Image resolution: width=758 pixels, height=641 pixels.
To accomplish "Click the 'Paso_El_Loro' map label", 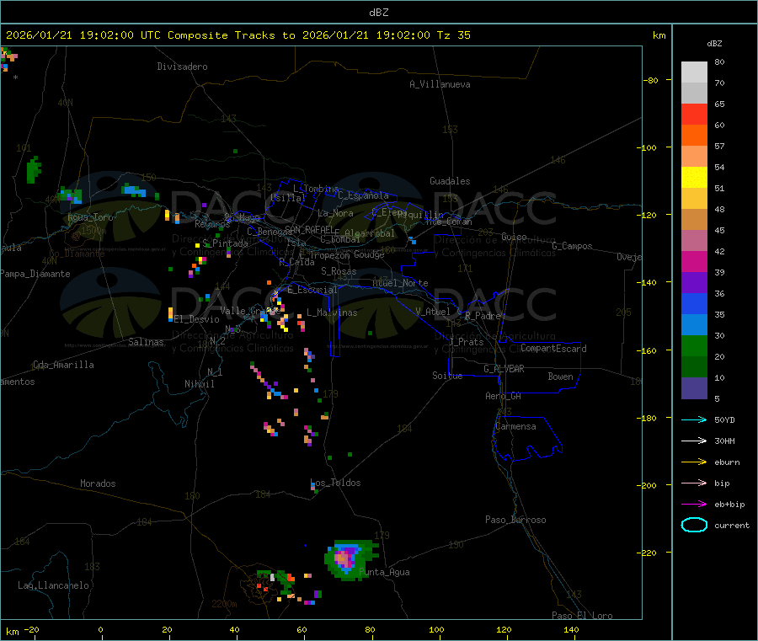I will (582, 616).
